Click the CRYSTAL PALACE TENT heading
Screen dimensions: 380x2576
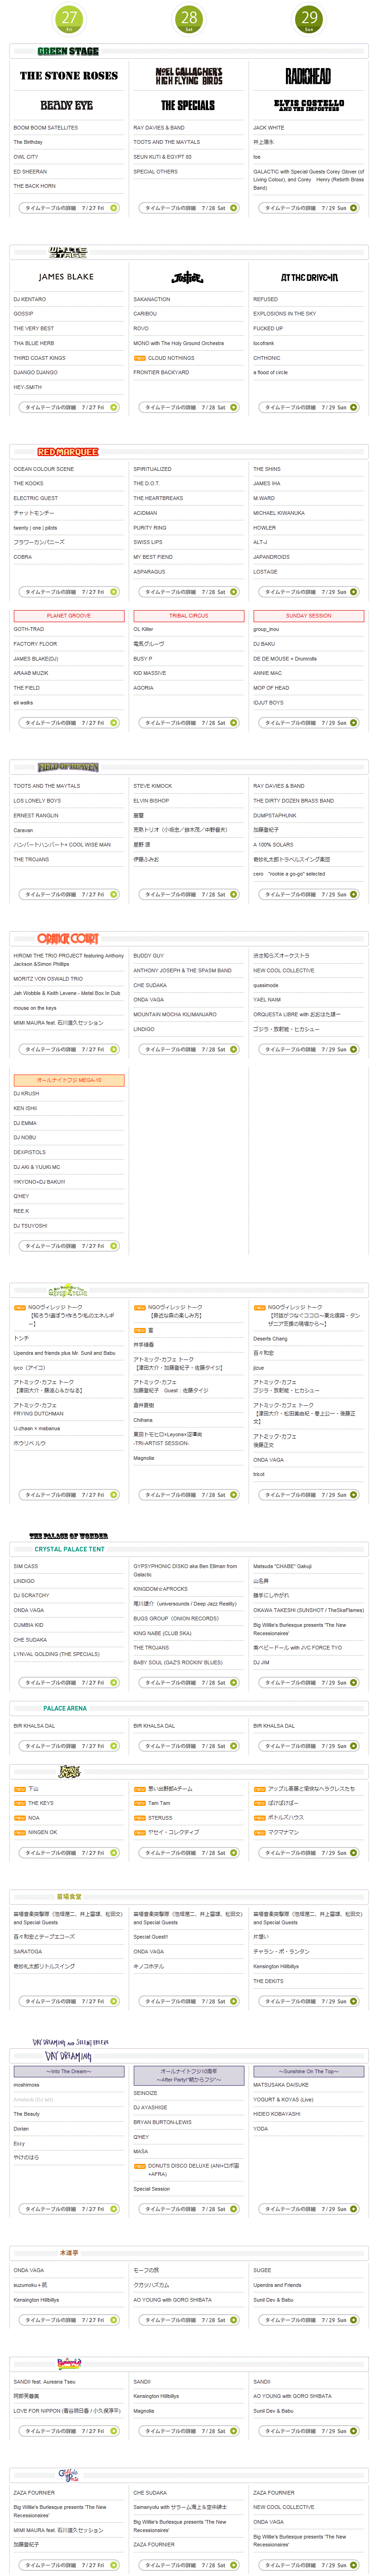(x=69, y=1549)
